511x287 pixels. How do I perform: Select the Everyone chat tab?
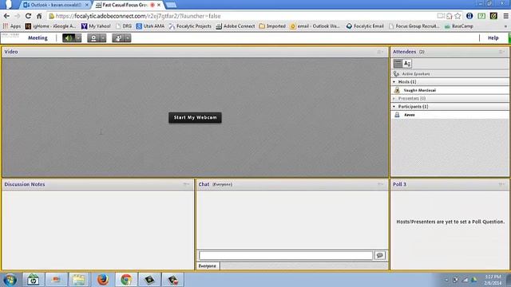[x=208, y=265]
